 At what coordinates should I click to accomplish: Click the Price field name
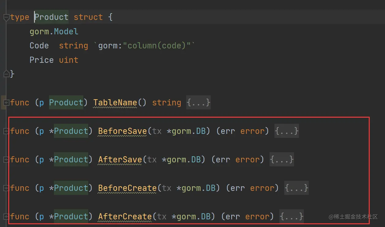pos(42,60)
